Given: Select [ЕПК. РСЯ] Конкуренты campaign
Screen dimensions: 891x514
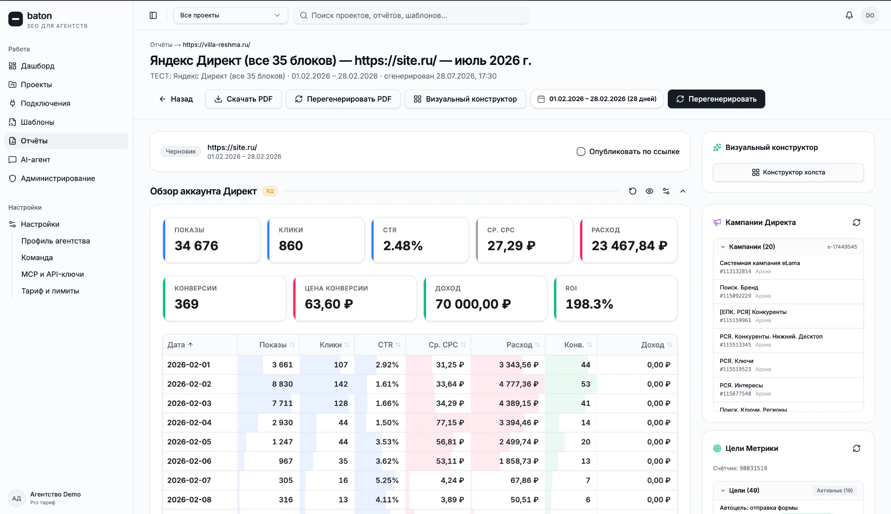Looking at the screenshot, I should pos(788,316).
